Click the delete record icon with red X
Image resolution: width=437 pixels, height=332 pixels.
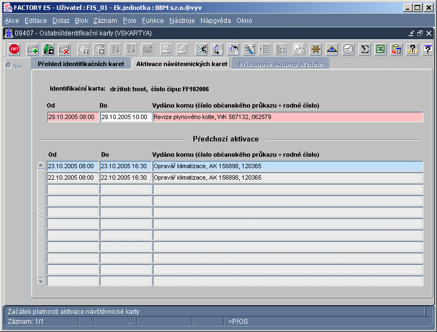64,49
